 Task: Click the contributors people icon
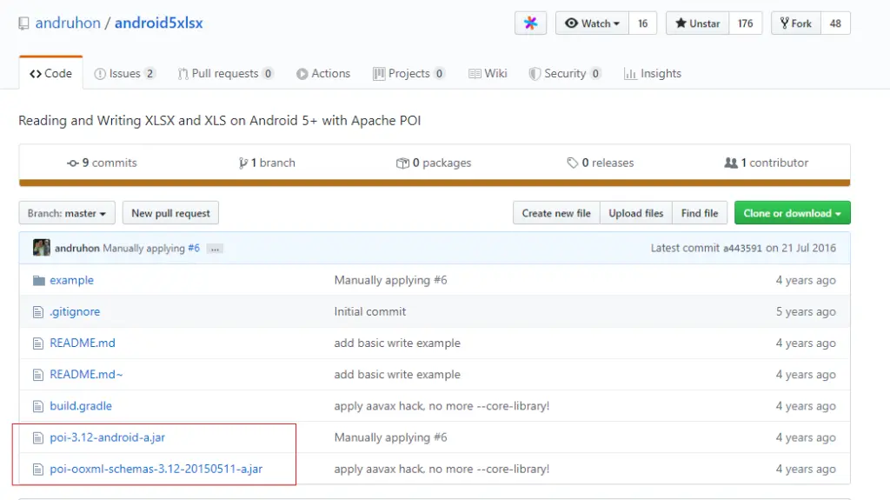[730, 163]
